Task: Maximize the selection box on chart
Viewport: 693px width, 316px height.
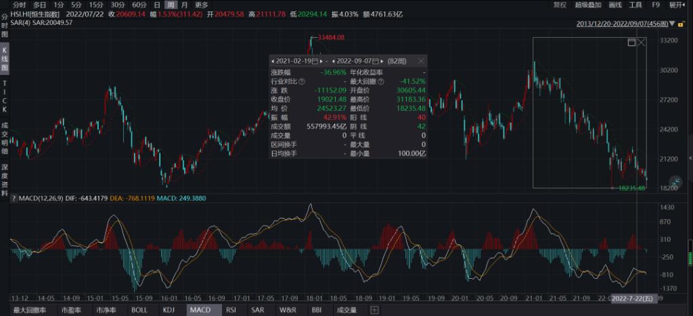Action: pos(631,42)
